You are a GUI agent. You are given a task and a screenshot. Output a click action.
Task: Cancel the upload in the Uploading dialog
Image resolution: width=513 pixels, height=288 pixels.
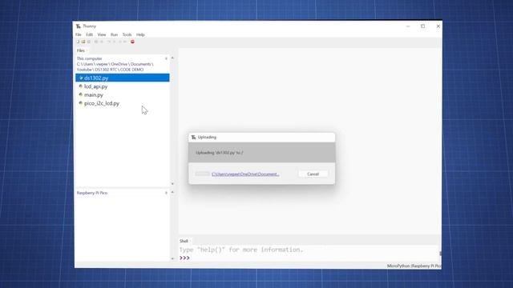pos(313,174)
